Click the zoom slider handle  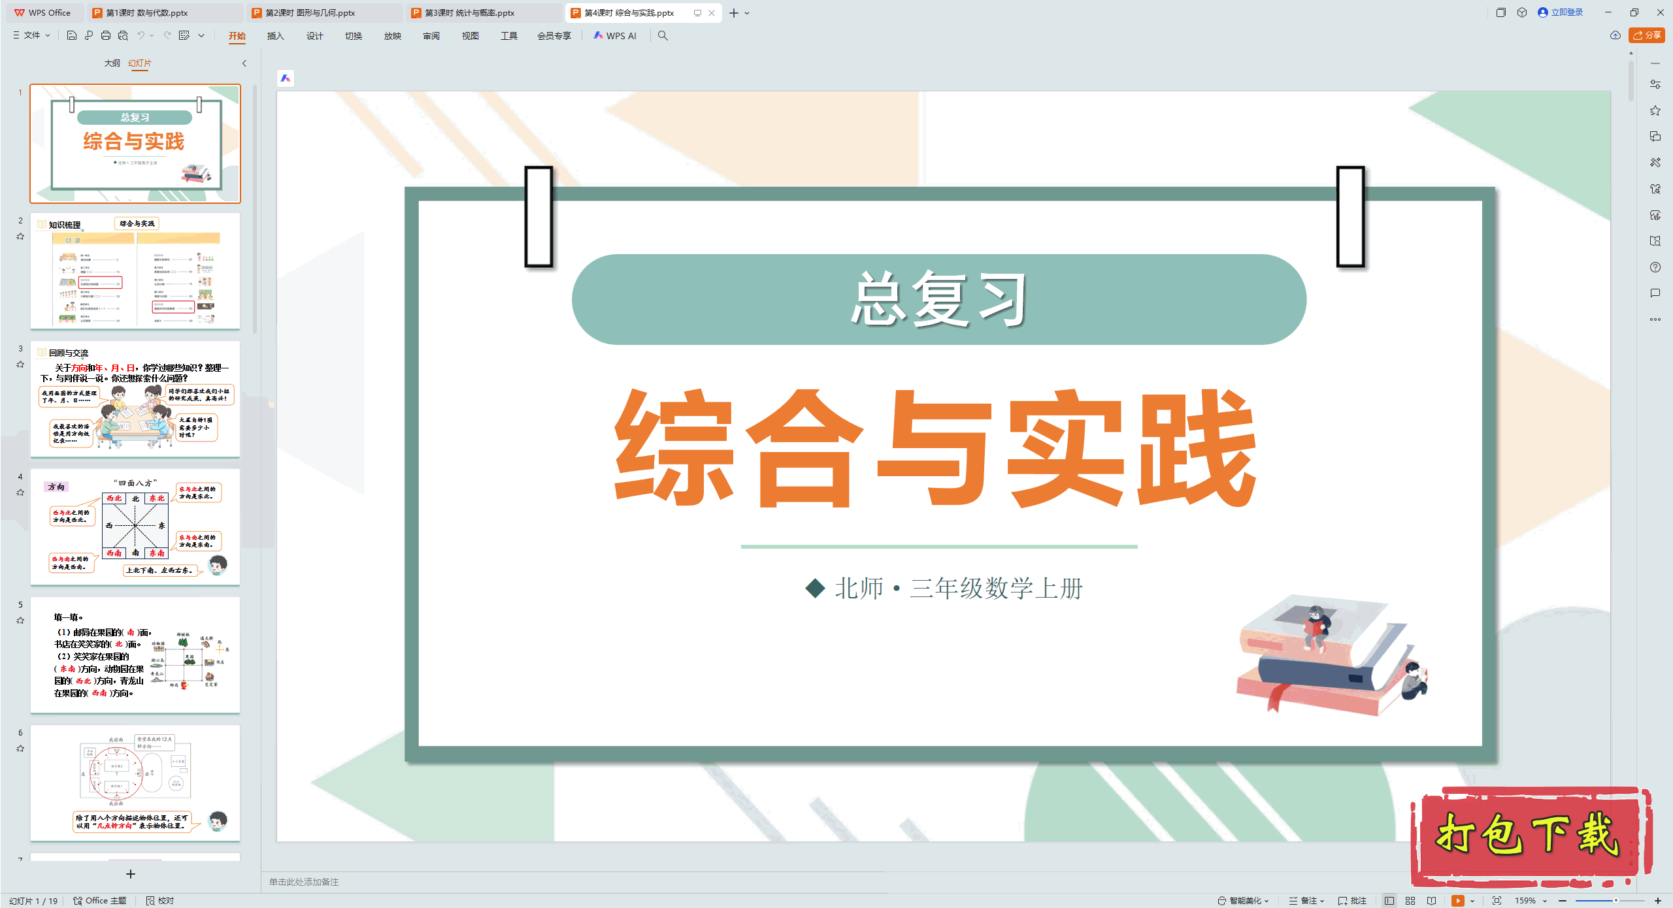point(1615,900)
